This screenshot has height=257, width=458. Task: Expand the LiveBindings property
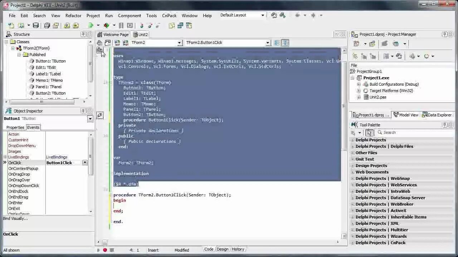click(x=5, y=157)
